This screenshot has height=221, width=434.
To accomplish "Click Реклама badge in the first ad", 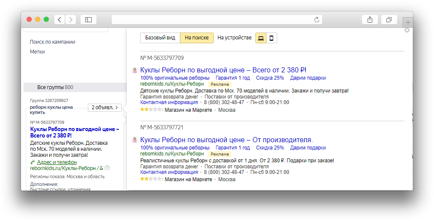I will point(220,84).
